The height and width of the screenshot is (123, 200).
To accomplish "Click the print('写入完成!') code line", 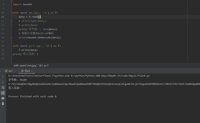I will point(26,54).
